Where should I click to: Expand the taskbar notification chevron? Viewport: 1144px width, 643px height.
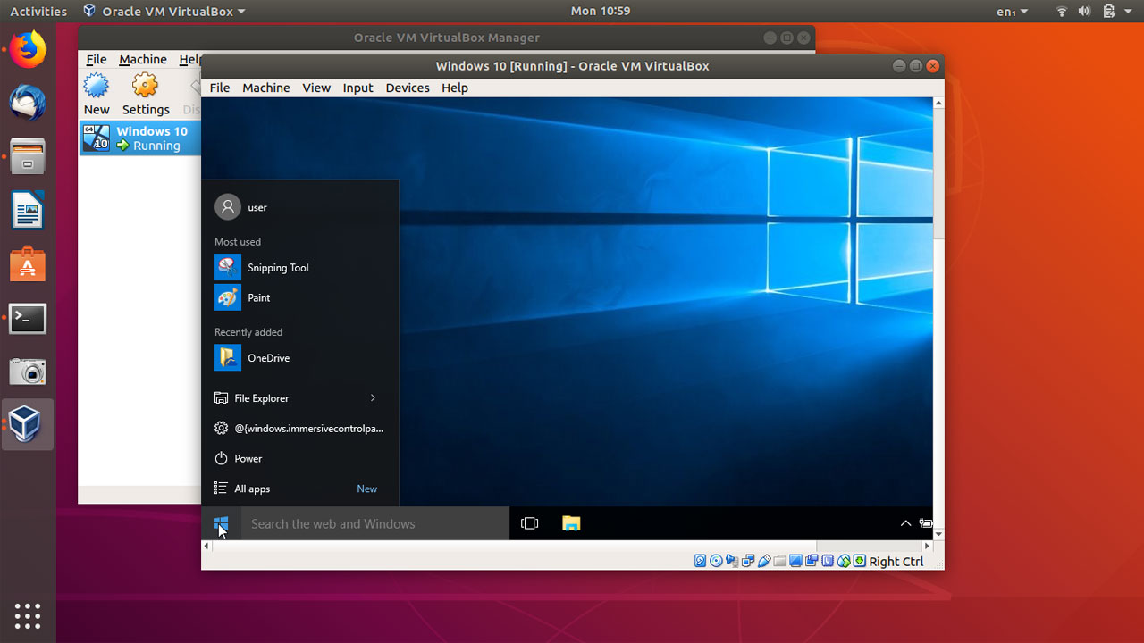(905, 523)
